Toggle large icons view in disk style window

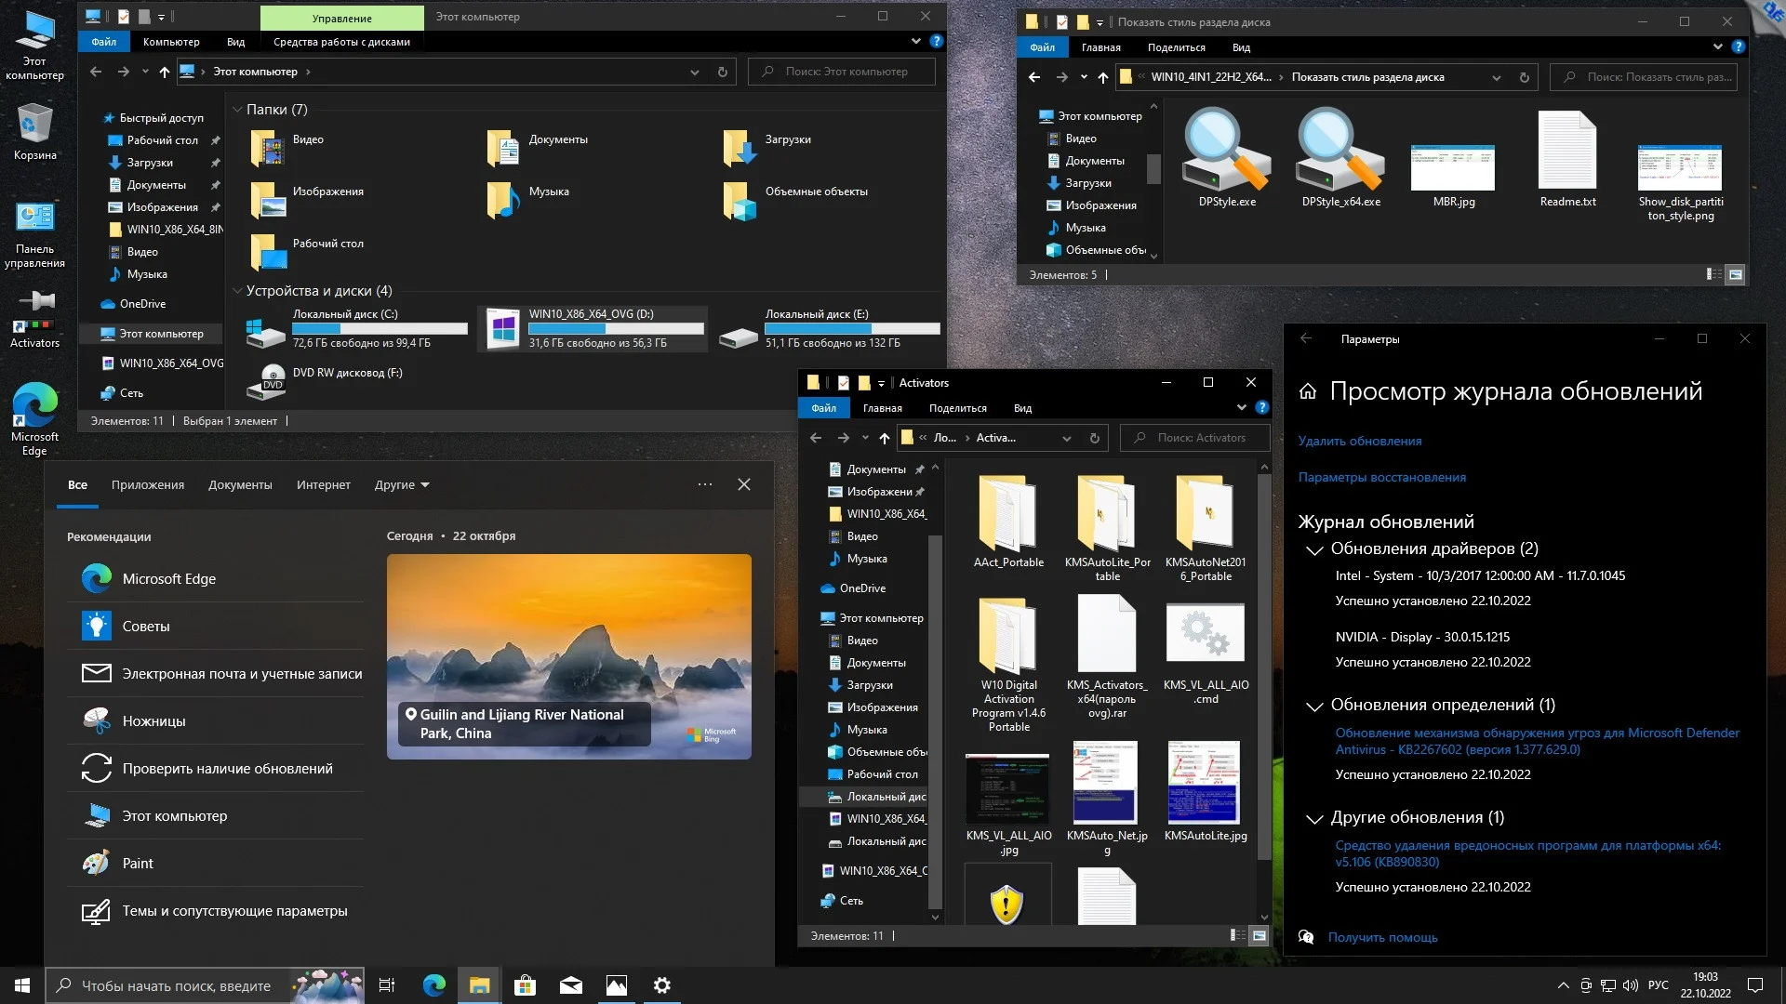pos(1736,274)
